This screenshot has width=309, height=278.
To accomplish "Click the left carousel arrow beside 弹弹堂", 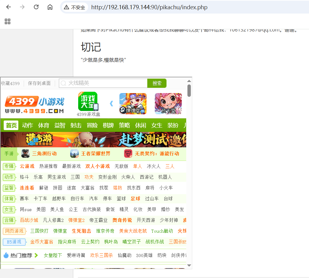I will click(x=111, y=103).
